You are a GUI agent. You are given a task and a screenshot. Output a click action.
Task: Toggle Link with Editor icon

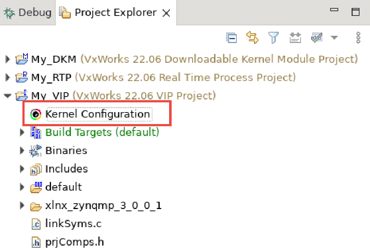coord(252,37)
